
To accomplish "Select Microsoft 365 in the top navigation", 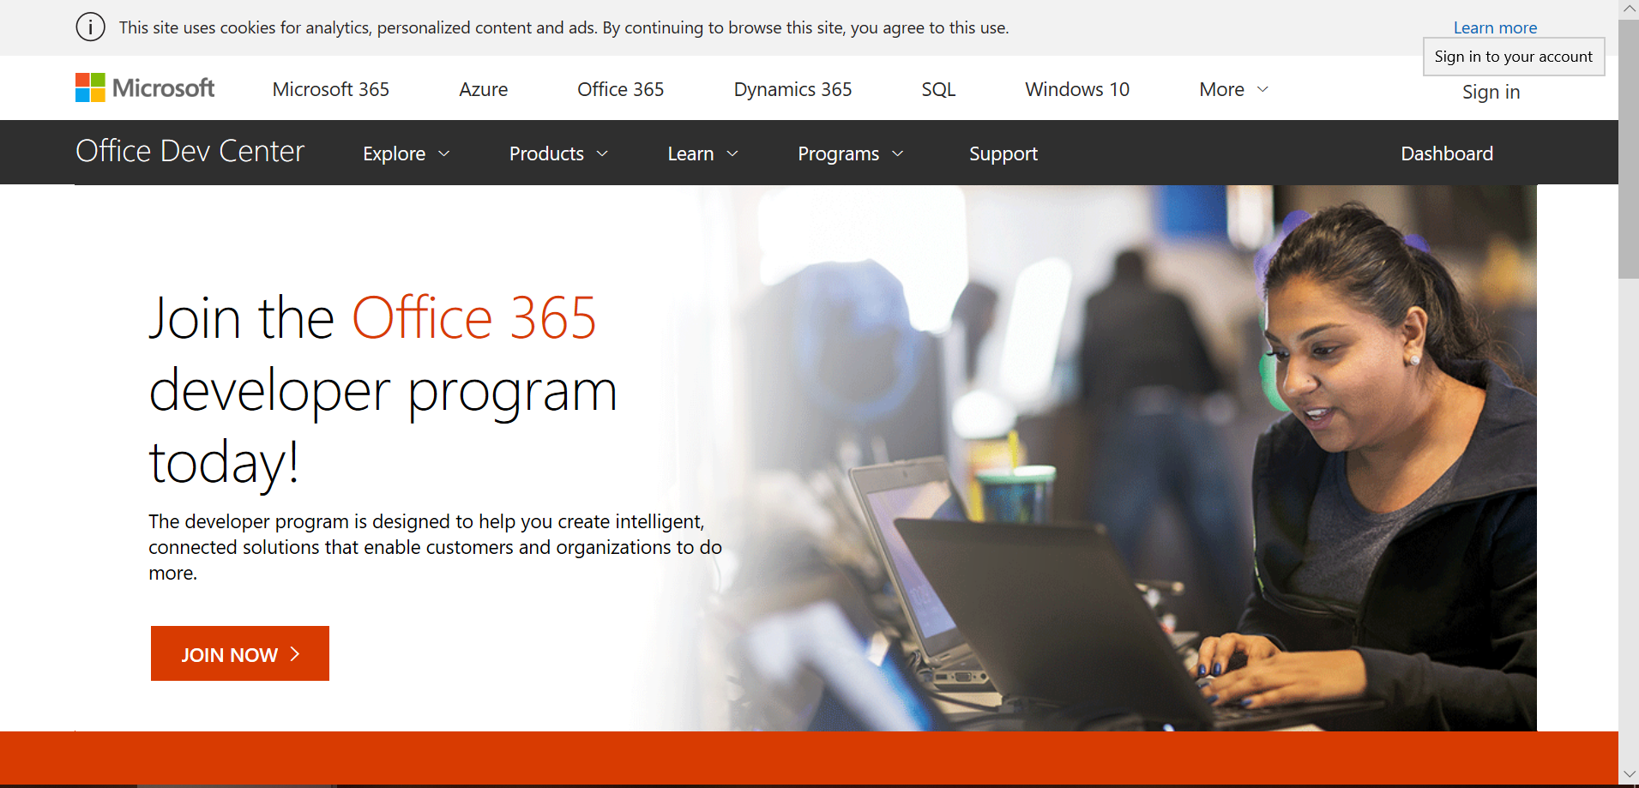I will [330, 89].
